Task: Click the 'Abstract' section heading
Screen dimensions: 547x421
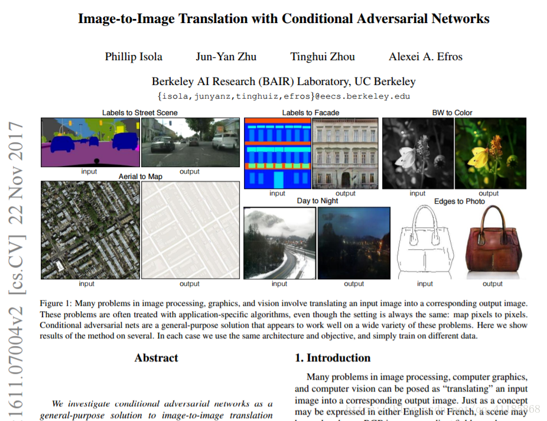Action: pos(157,358)
